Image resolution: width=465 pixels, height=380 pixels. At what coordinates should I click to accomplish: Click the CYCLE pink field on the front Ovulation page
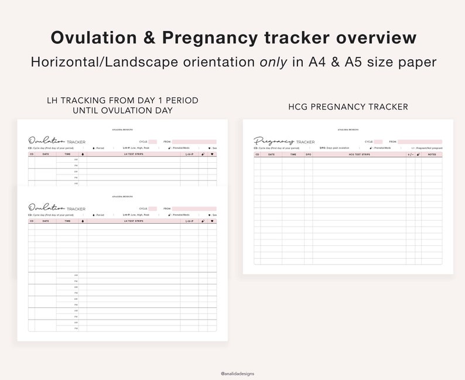click(153, 208)
